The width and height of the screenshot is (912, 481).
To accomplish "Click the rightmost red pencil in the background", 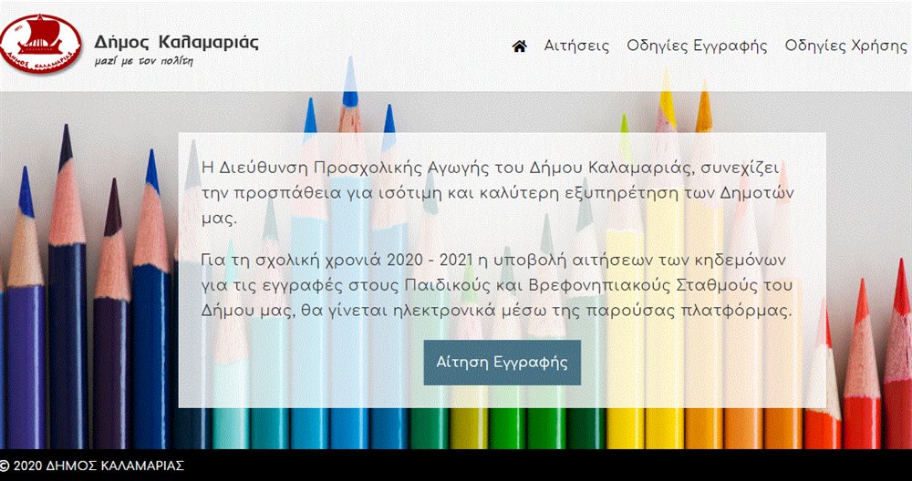I will (x=900, y=364).
